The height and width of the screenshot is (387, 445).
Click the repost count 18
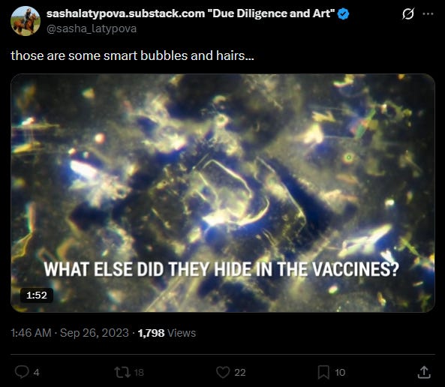click(139, 372)
